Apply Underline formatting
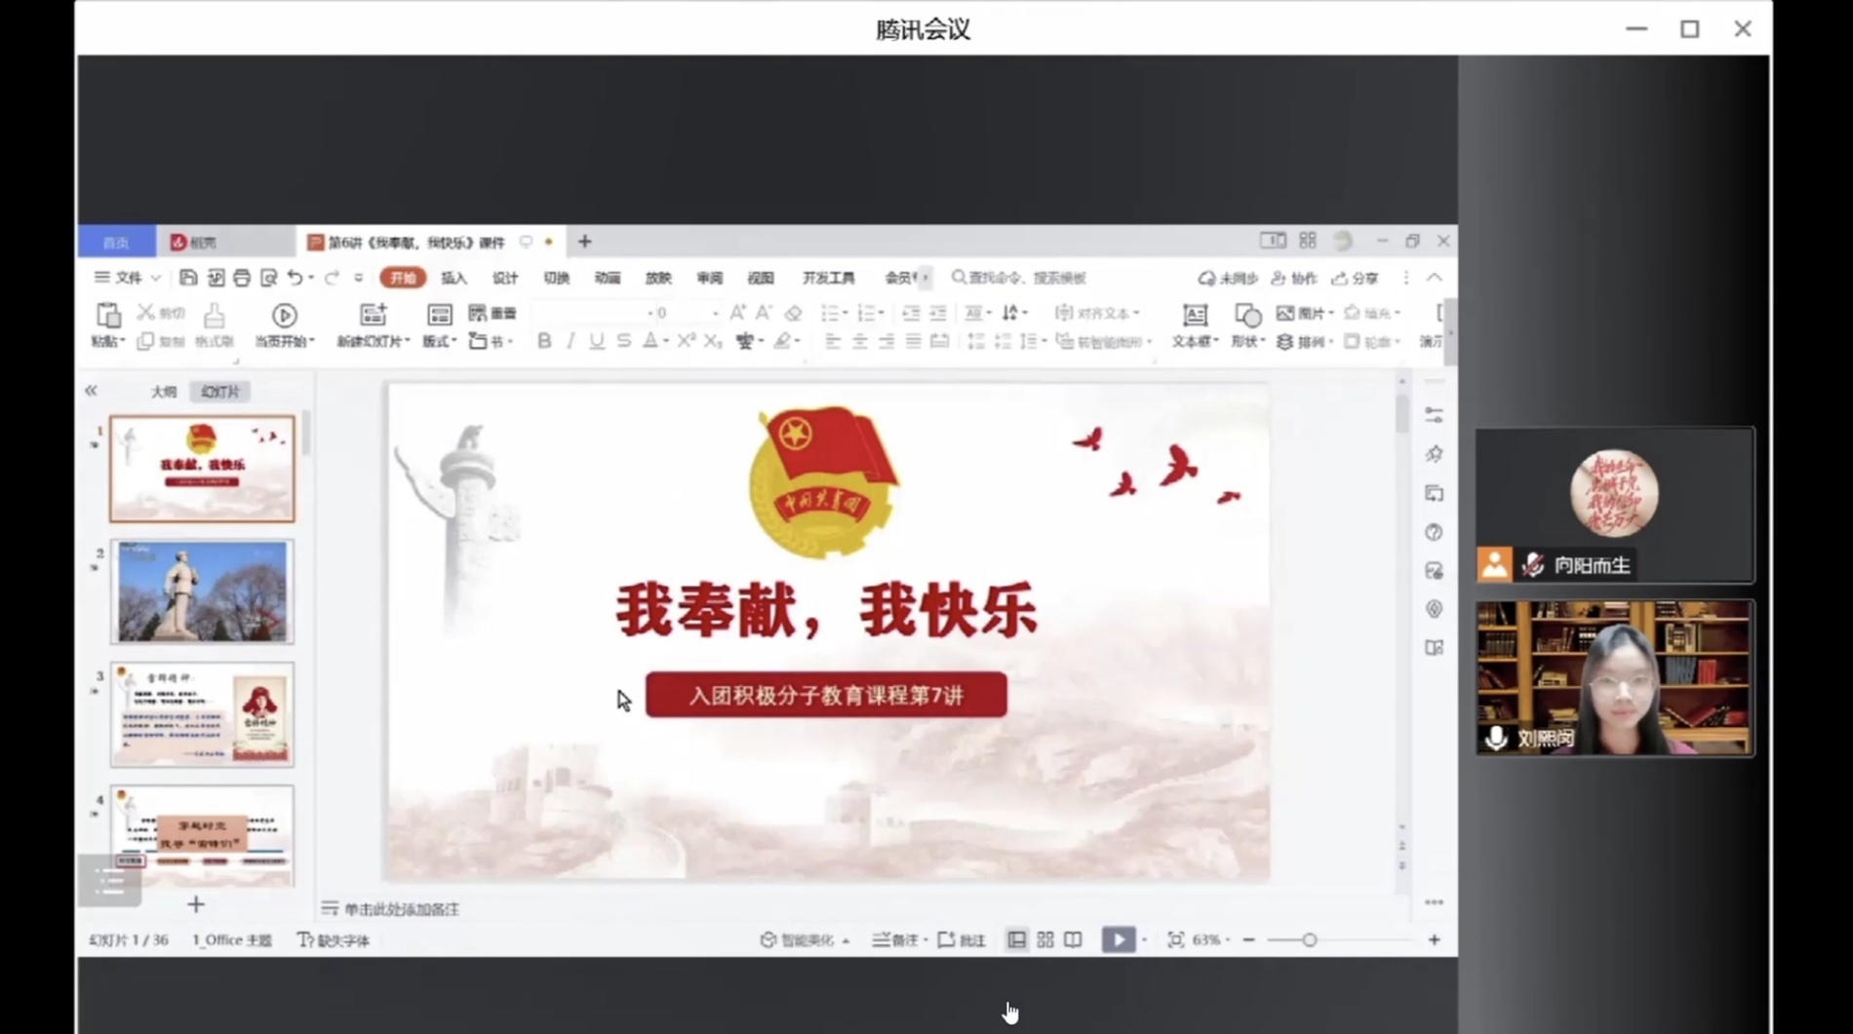Image resolution: width=1853 pixels, height=1034 pixels. coord(597,340)
